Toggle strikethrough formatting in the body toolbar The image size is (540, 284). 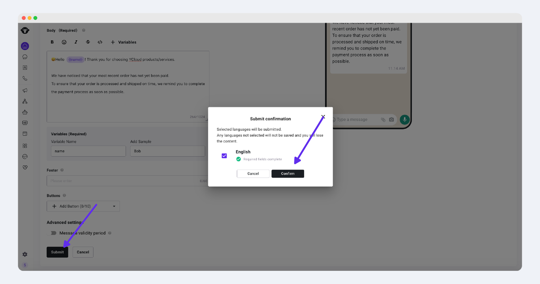click(x=88, y=42)
